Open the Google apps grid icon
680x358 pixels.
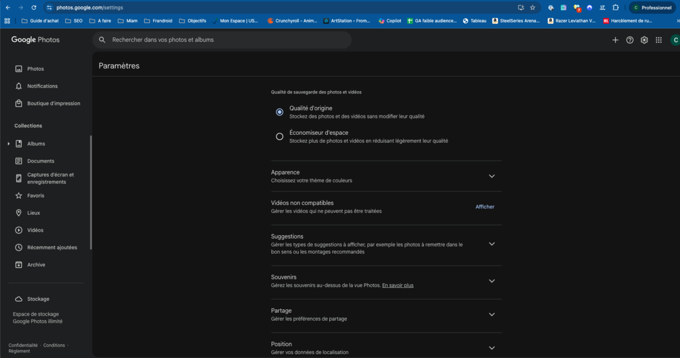(658, 40)
